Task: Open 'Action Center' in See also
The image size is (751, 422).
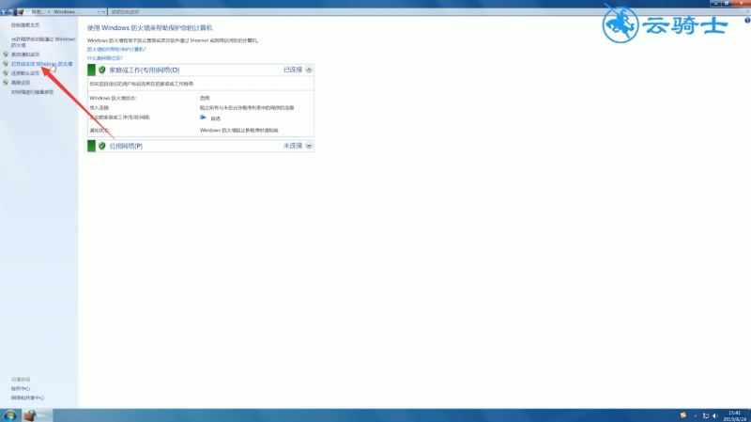Action: coord(21,388)
